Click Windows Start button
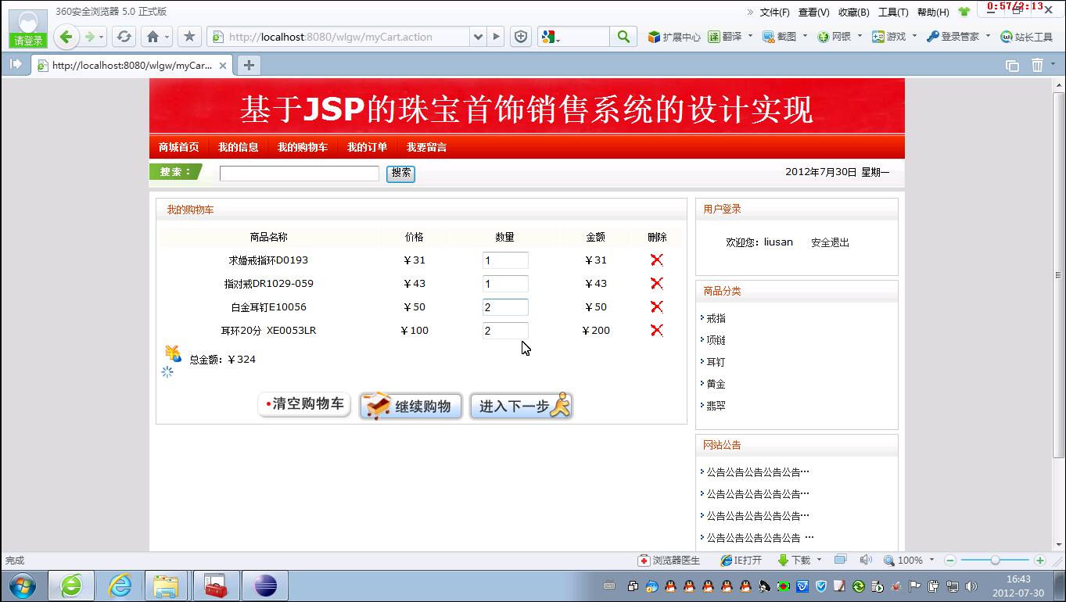The image size is (1066, 602). (22, 585)
